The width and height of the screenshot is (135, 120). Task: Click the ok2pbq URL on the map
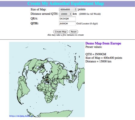point(21,116)
